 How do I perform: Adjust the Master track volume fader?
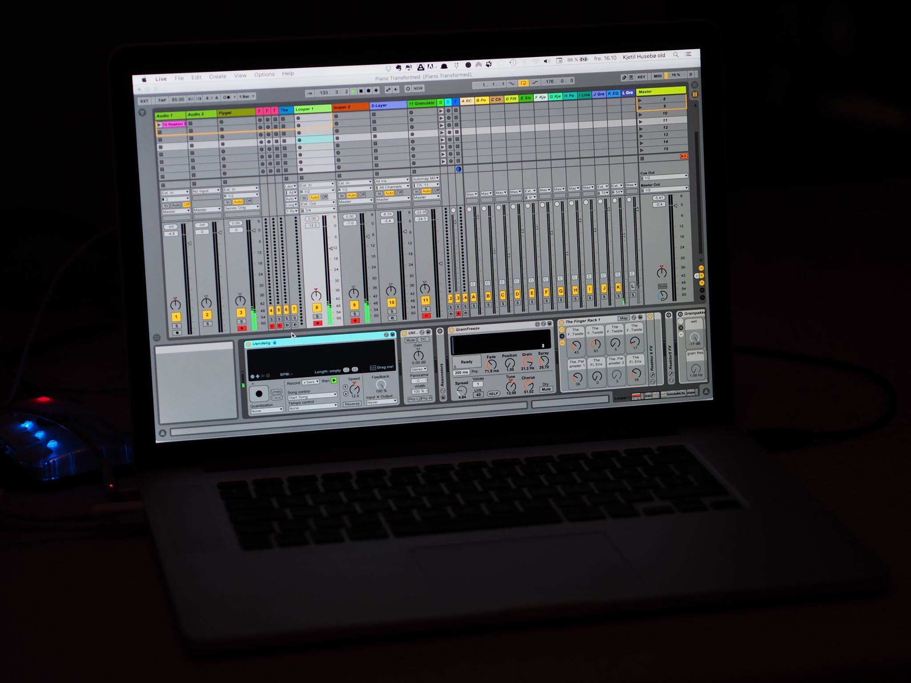coord(675,206)
